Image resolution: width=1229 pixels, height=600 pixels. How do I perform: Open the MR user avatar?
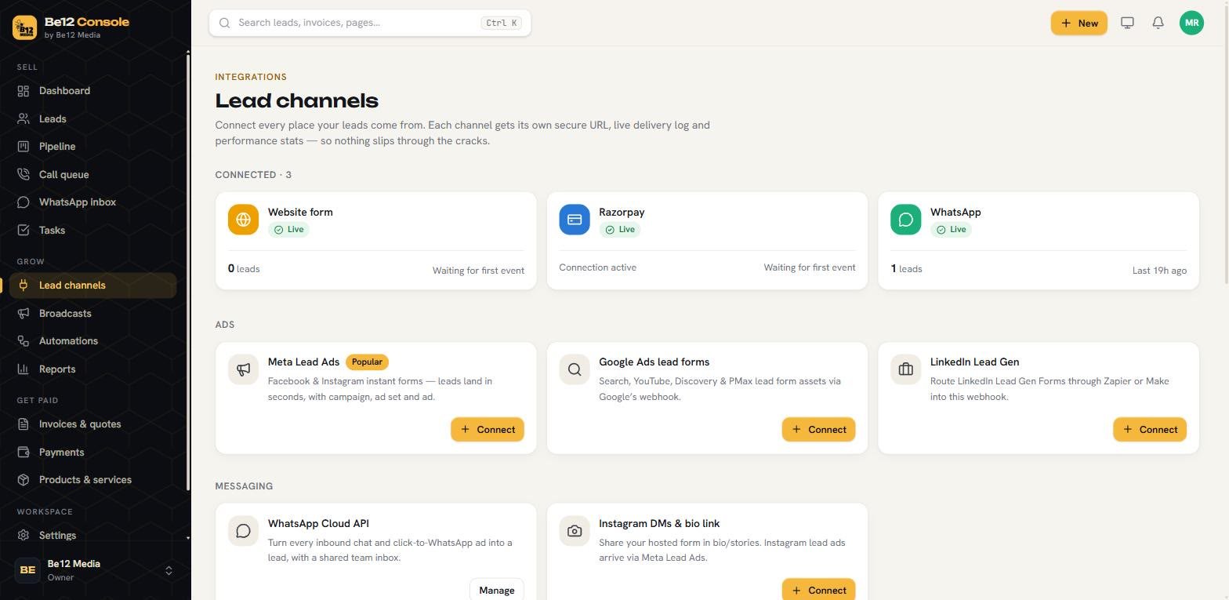point(1191,23)
